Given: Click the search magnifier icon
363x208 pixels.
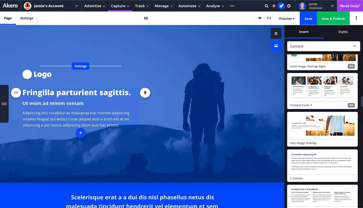Looking at the screenshot, I should tap(266, 6).
